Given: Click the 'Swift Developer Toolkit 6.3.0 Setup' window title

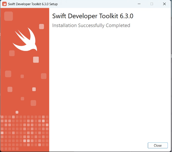Looking at the screenshot, I should (33, 4).
